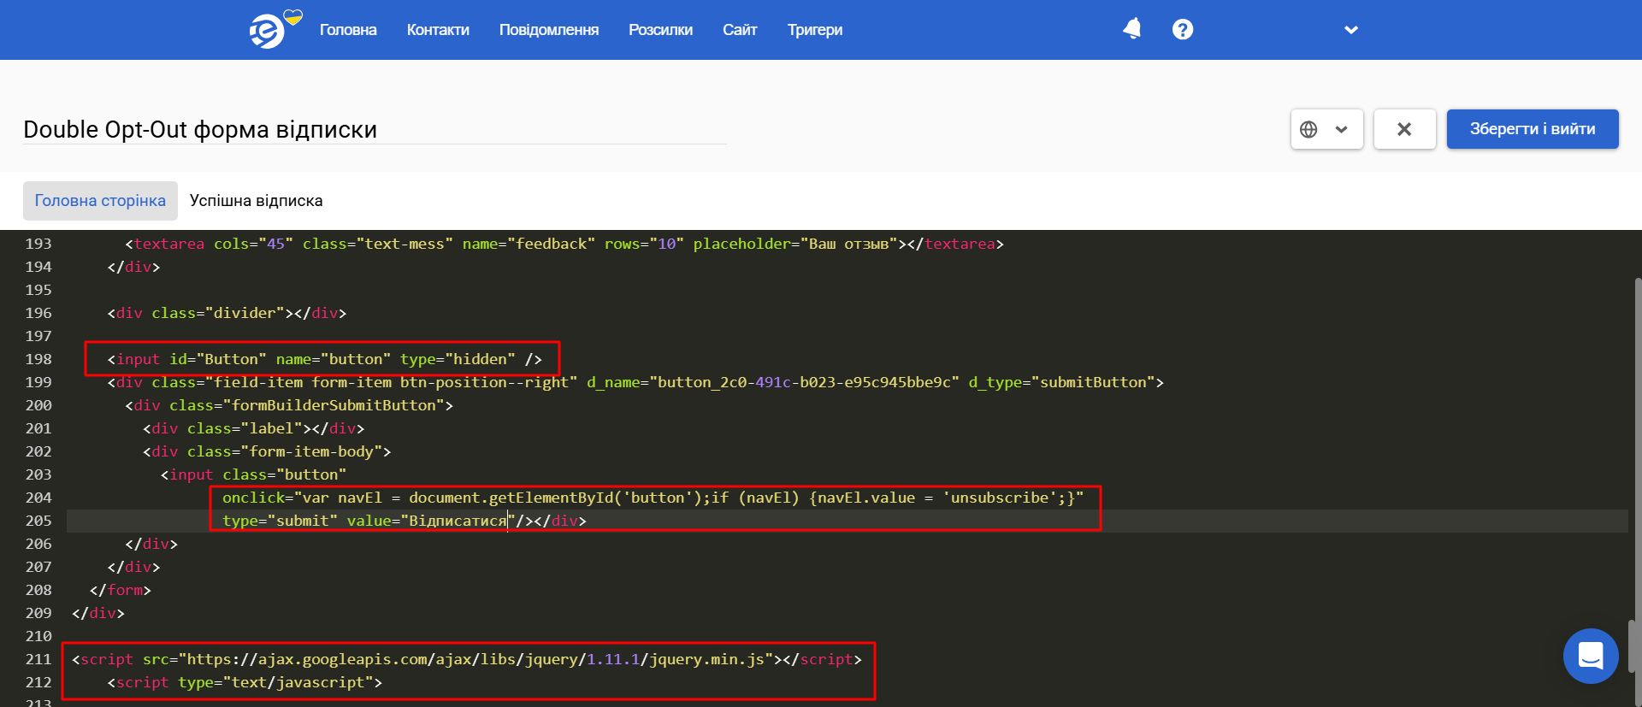Expand the account dropdown chevron
The image size is (1642, 707).
pyautogui.click(x=1351, y=30)
